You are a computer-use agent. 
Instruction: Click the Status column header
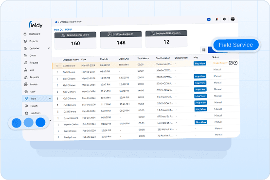(x=215, y=57)
